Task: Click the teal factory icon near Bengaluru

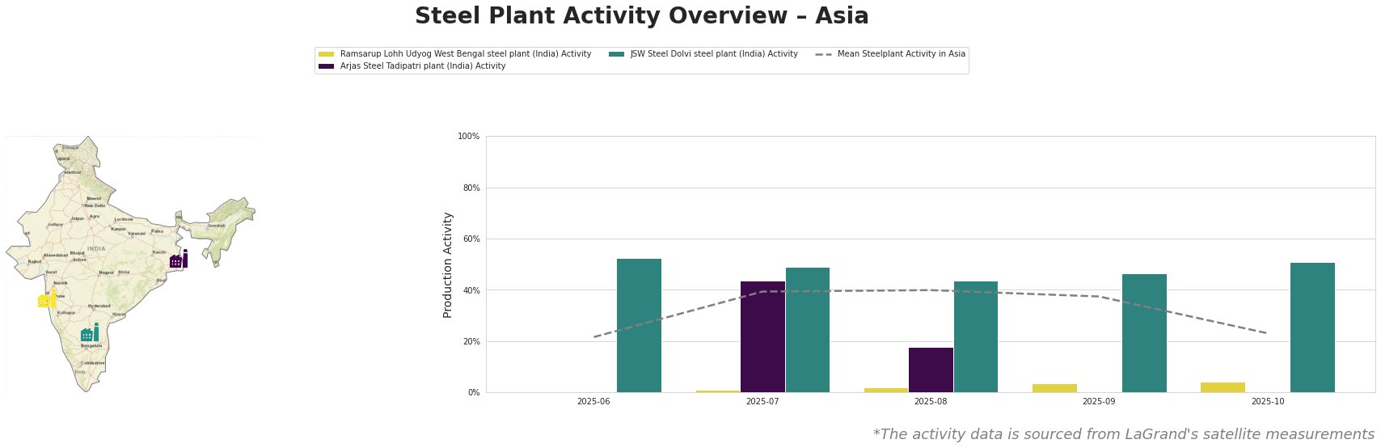Action: [x=90, y=333]
